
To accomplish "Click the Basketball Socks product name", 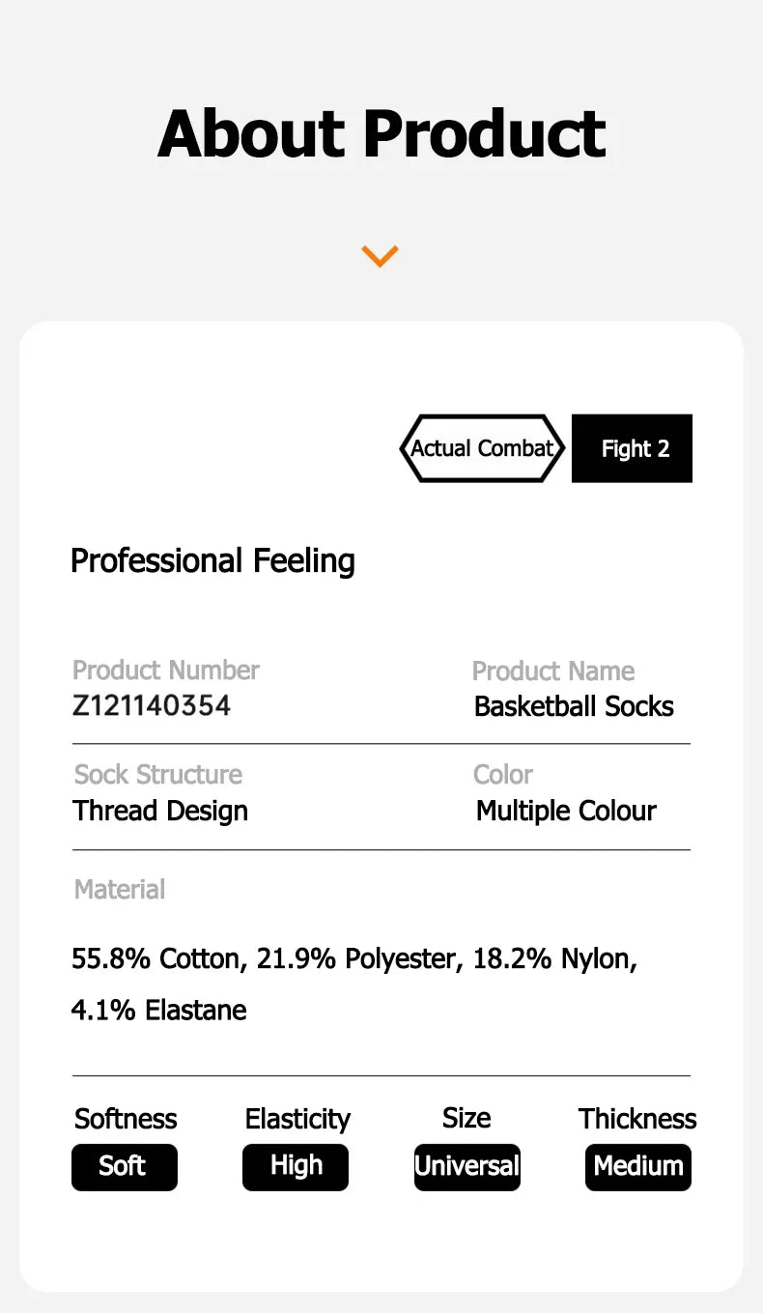I will [x=574, y=706].
